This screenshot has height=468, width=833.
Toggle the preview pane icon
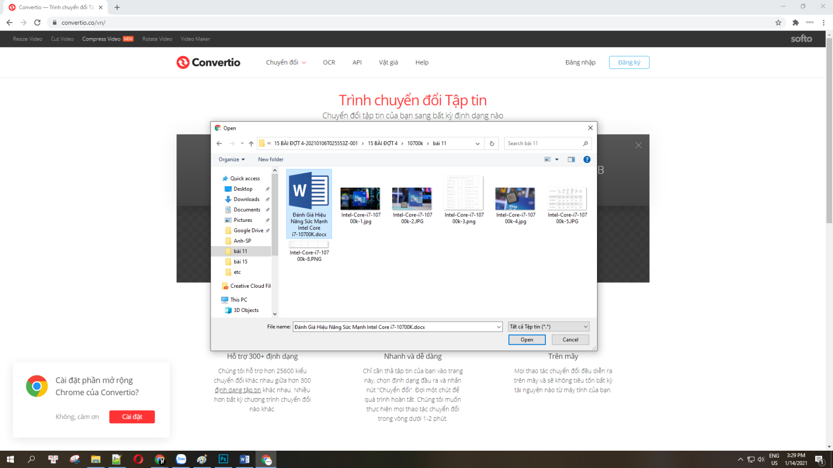pyautogui.click(x=571, y=159)
